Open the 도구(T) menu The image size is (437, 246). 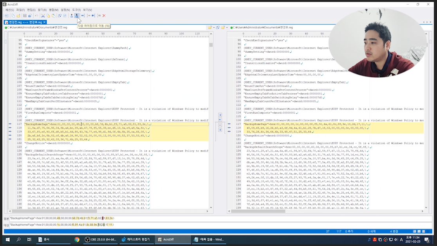[76, 10]
